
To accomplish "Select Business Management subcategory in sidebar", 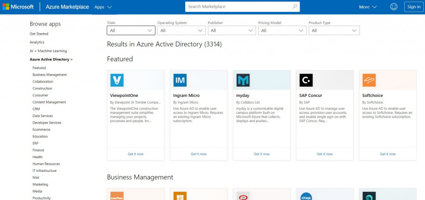I will click(50, 75).
